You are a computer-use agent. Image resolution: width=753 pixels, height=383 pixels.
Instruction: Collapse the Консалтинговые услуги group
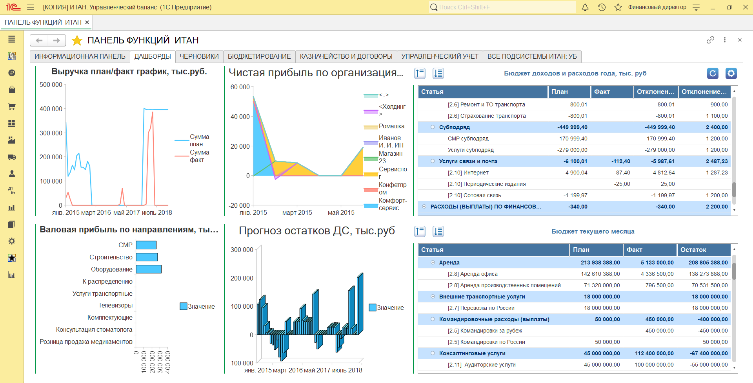[433, 353]
